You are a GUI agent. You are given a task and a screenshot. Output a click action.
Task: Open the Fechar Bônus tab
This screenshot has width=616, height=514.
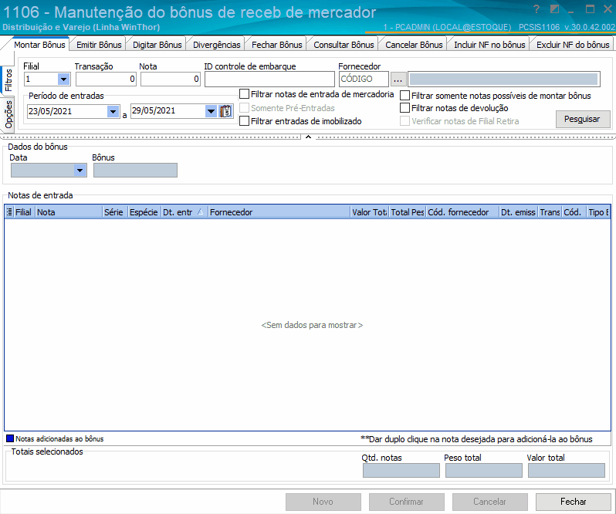tap(277, 45)
